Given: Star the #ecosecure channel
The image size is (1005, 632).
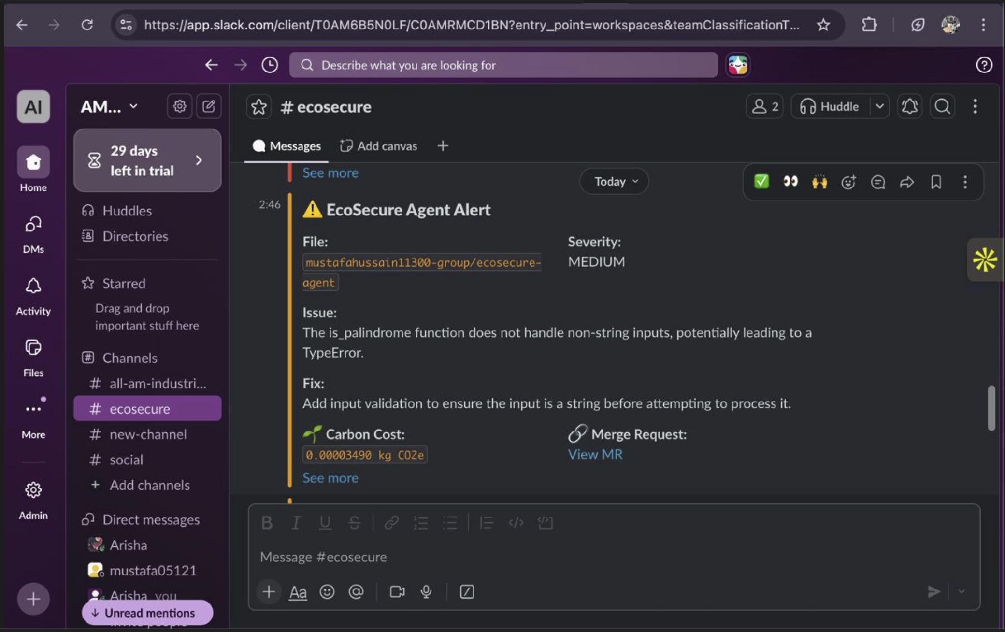Looking at the screenshot, I should (x=258, y=107).
